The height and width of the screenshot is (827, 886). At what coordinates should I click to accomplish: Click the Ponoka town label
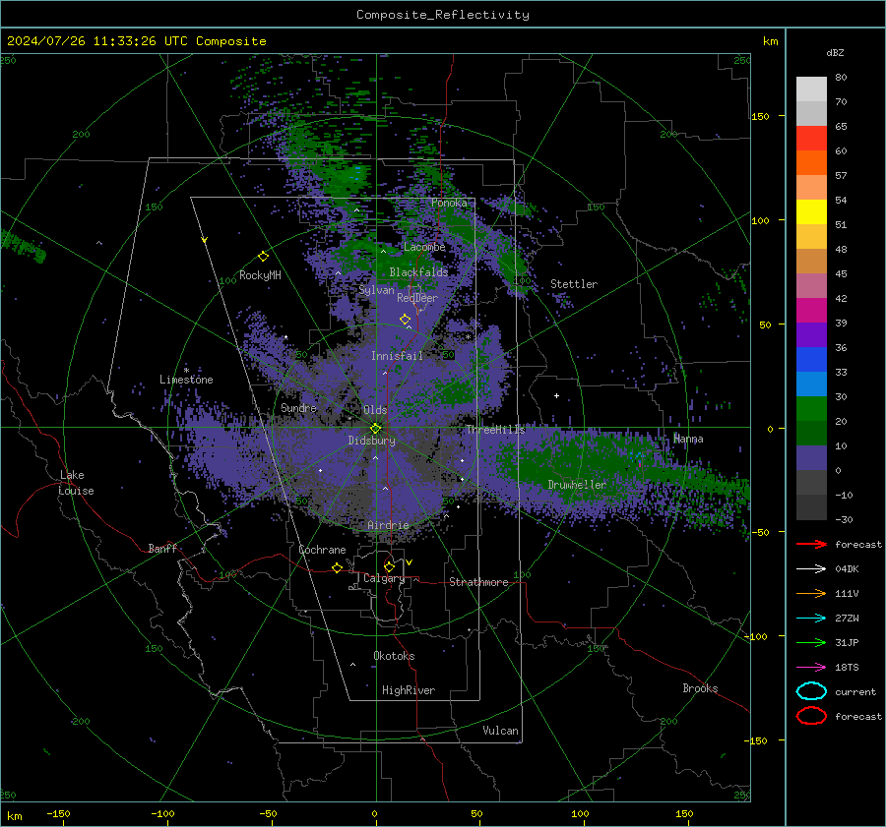(x=449, y=203)
